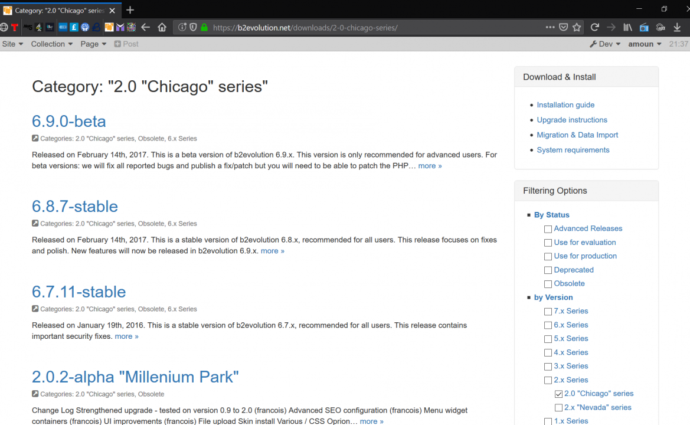Click the blue radio extension icon
This screenshot has width=690, height=425.
(x=644, y=27)
